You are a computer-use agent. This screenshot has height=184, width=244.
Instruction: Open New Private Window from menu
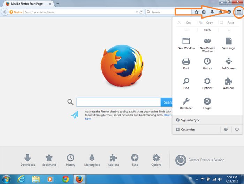(207, 45)
